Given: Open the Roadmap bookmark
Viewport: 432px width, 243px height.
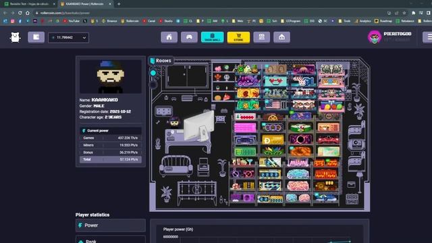Looking at the screenshot, I should click(383, 21).
